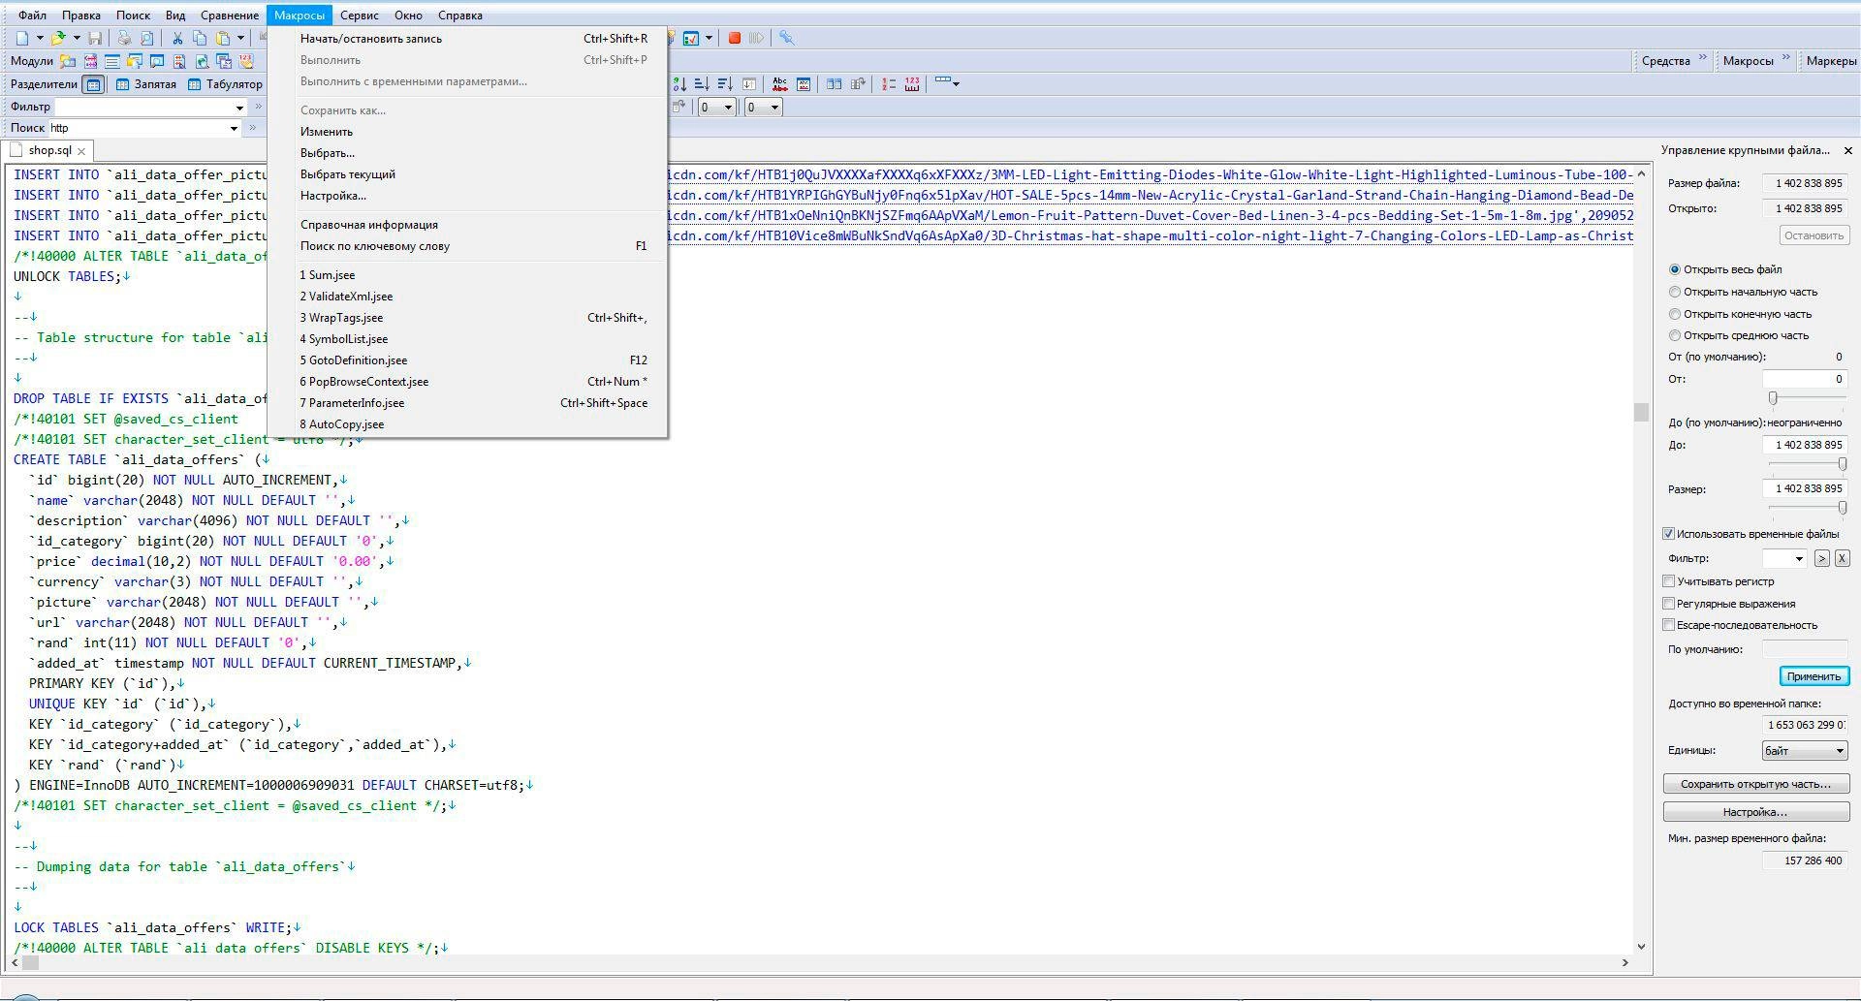Click the print preview icon
This screenshot has height=1001, width=1861.
point(146,38)
